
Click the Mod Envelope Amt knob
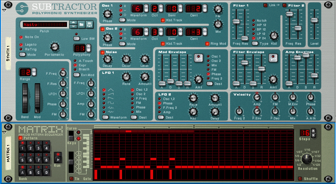click(198, 80)
